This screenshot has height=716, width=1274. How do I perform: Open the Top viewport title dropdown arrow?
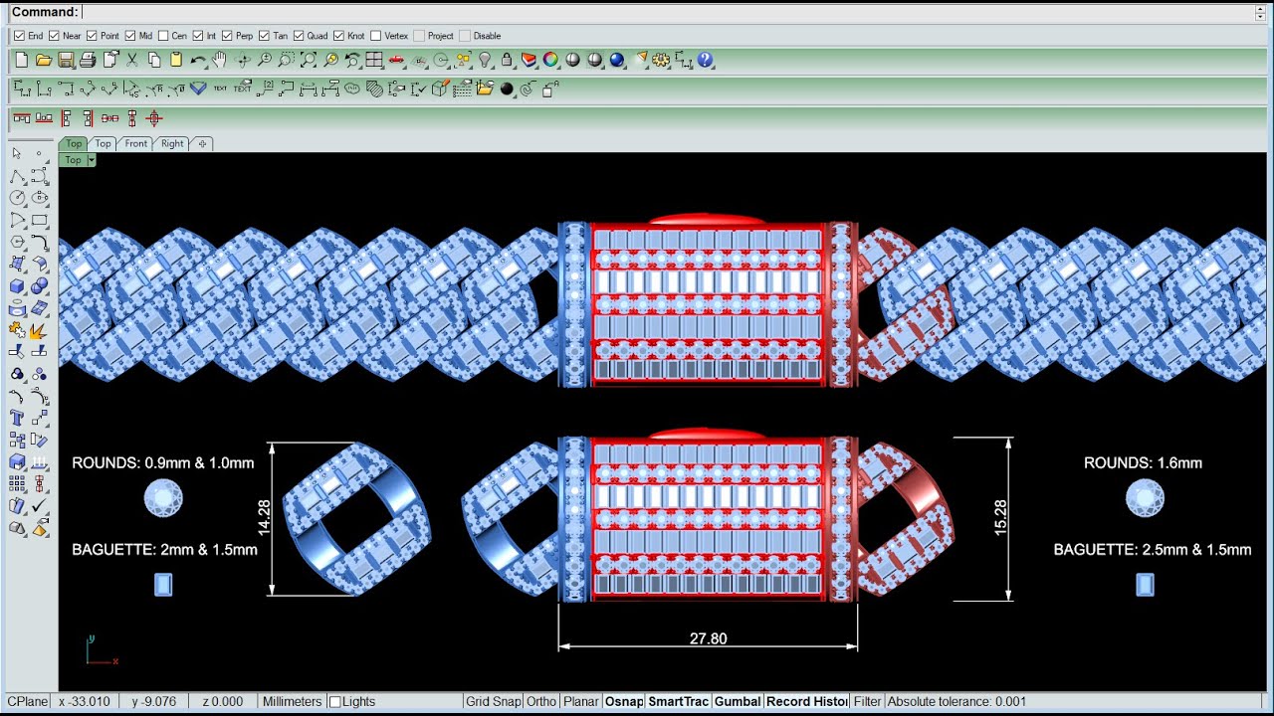[91, 160]
